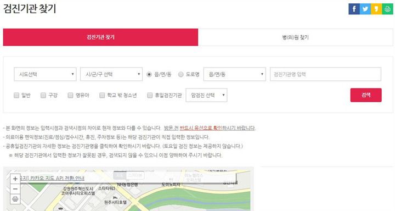Print the page with green printer icon

tap(387, 9)
